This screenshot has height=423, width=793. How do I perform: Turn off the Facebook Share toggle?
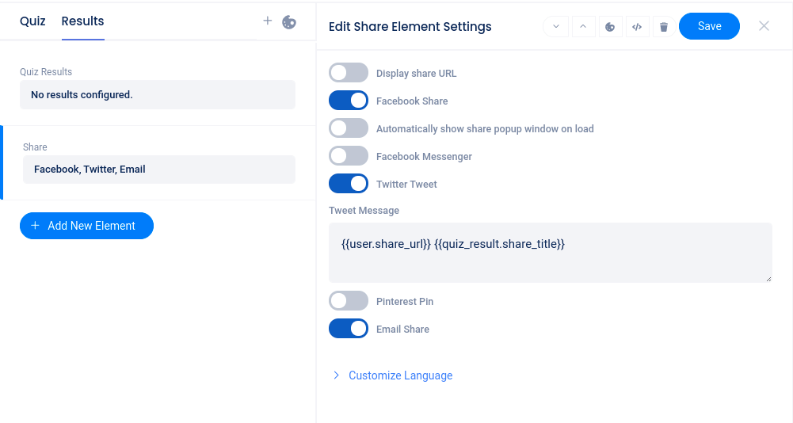pos(349,101)
